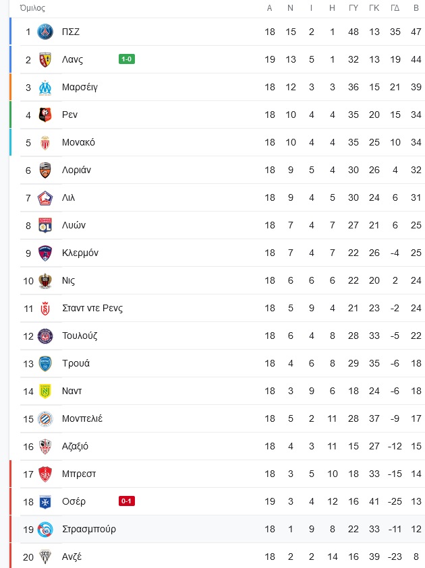Viewport: 425px width, 568px height.
Task: Click the red 0-1 result badge
Action: click(x=127, y=501)
